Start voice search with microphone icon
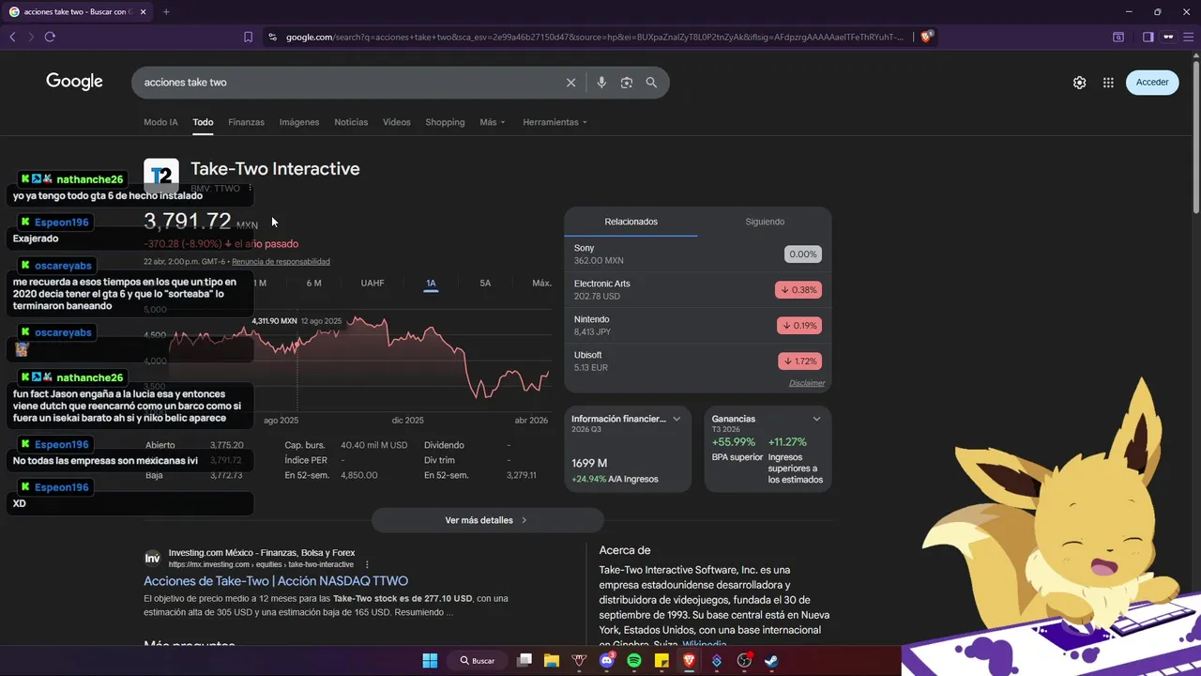The image size is (1201, 676). tap(601, 83)
